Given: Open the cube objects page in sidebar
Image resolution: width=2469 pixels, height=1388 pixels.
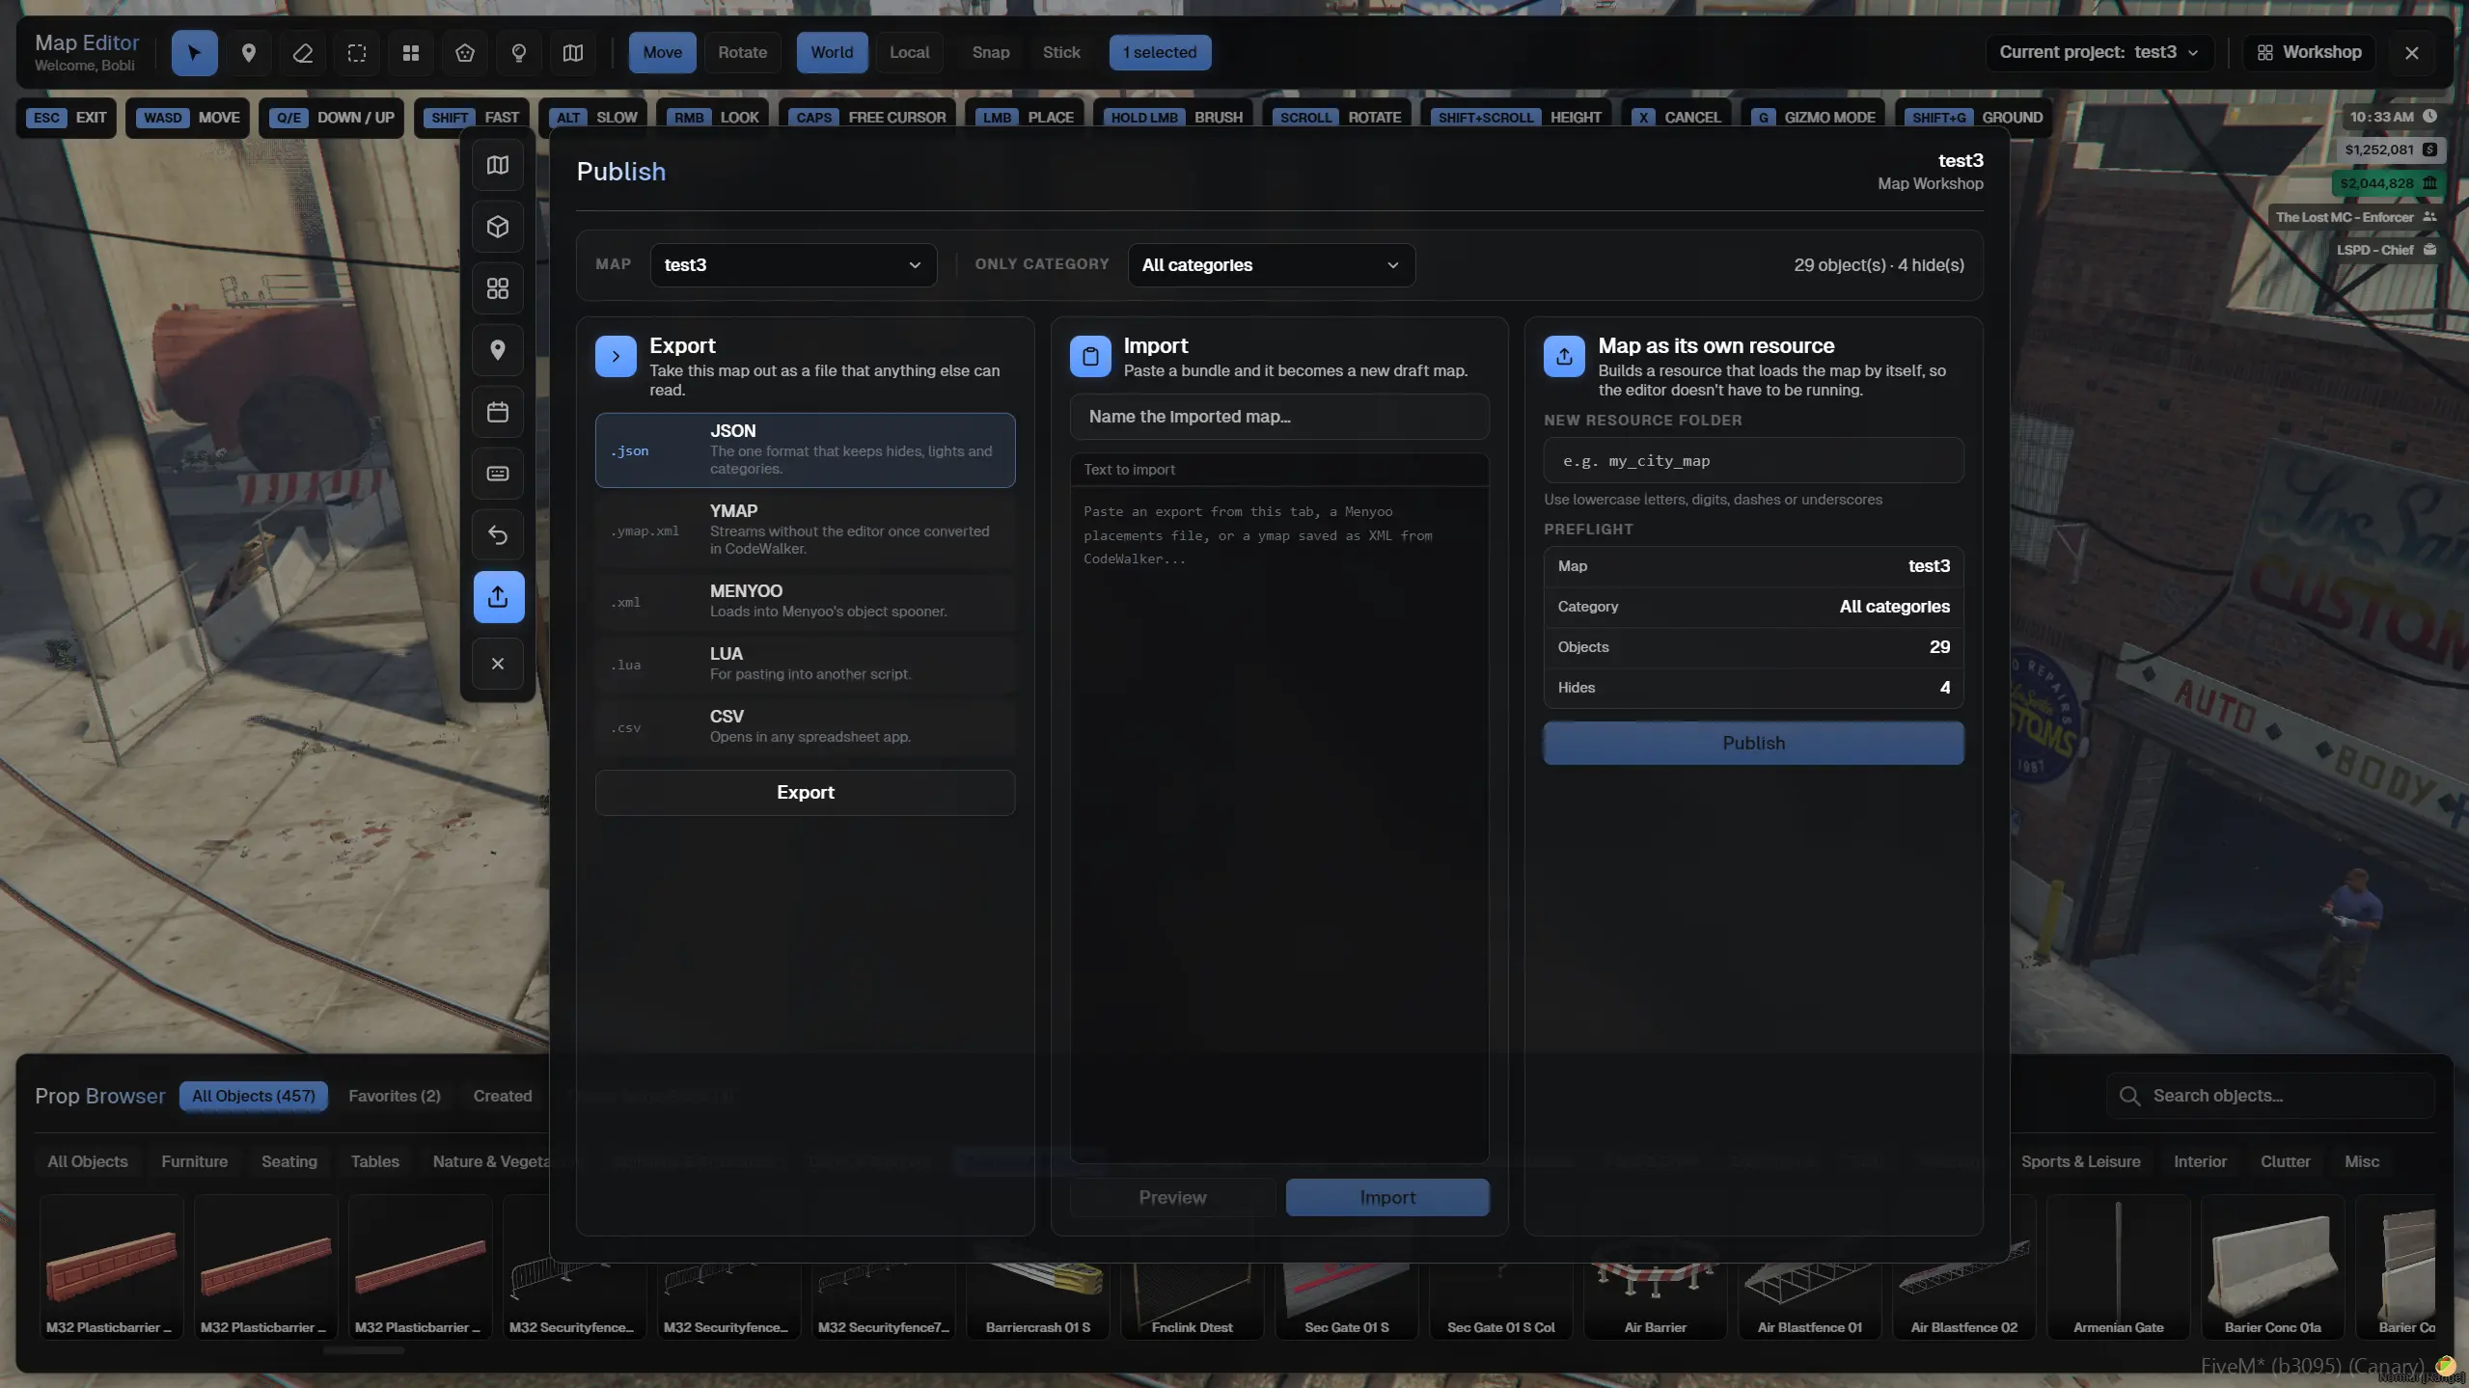Looking at the screenshot, I should [x=498, y=227].
